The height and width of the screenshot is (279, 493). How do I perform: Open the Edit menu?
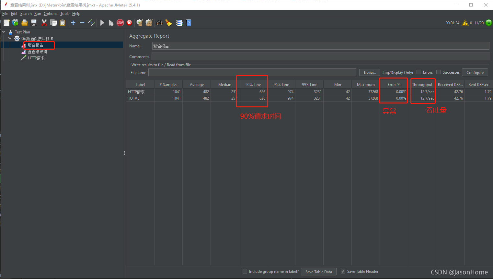coord(14,14)
